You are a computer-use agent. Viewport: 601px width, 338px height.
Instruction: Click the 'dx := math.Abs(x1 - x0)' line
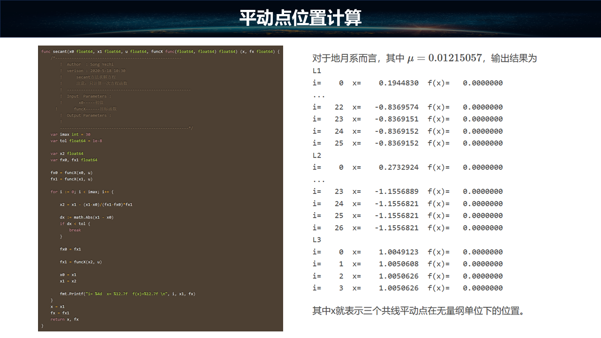(86, 217)
